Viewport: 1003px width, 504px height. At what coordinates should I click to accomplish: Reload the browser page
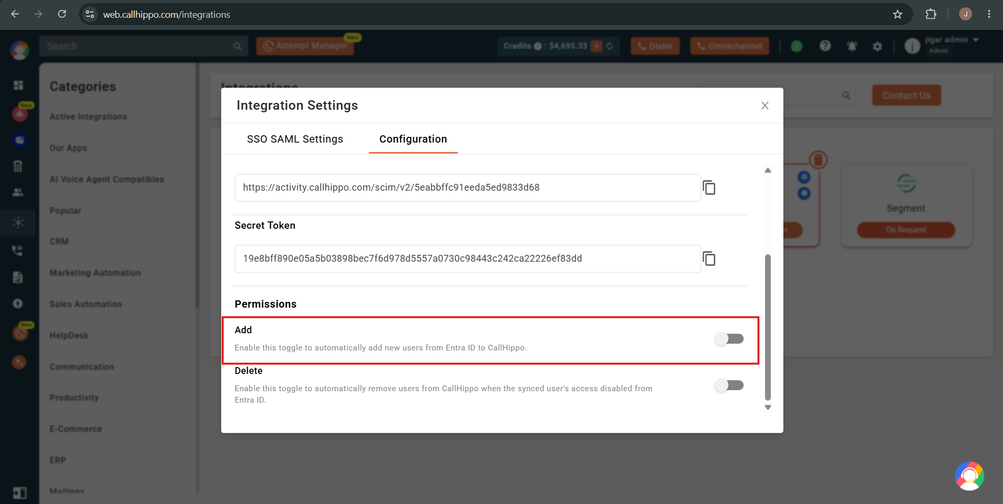click(62, 14)
